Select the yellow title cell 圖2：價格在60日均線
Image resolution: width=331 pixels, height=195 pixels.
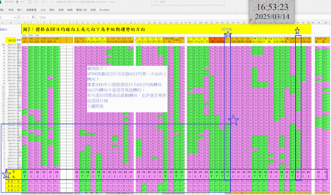(x=167, y=29)
